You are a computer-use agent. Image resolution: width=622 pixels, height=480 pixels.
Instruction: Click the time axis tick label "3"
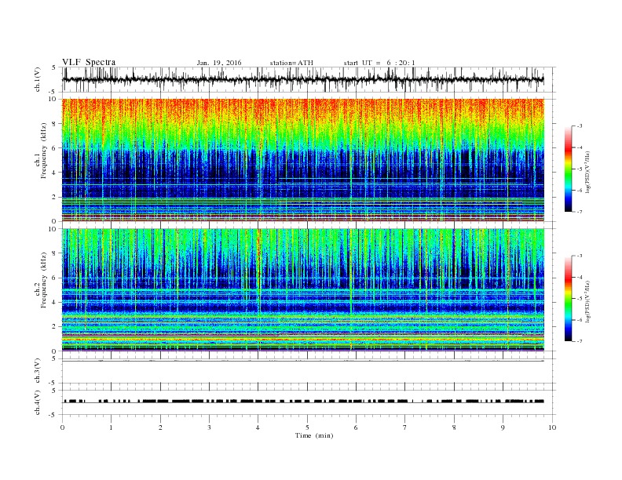(209, 427)
